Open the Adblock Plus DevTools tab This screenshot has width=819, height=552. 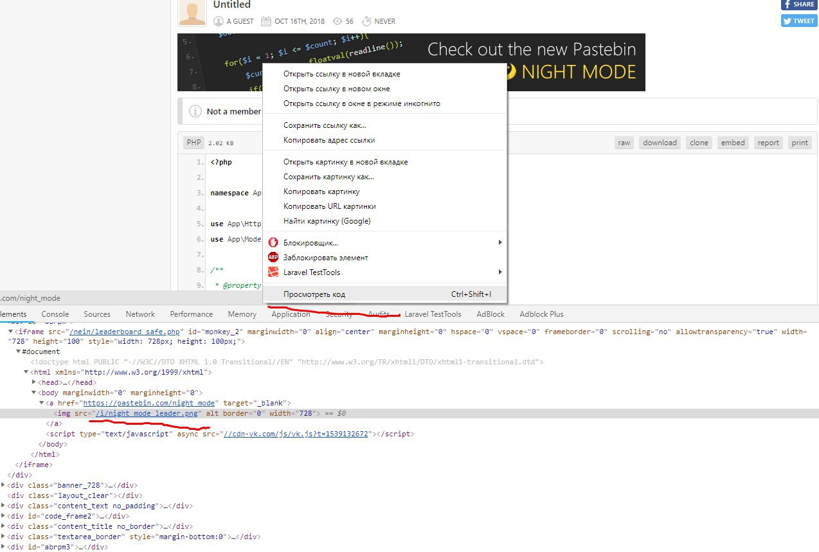[x=541, y=314]
